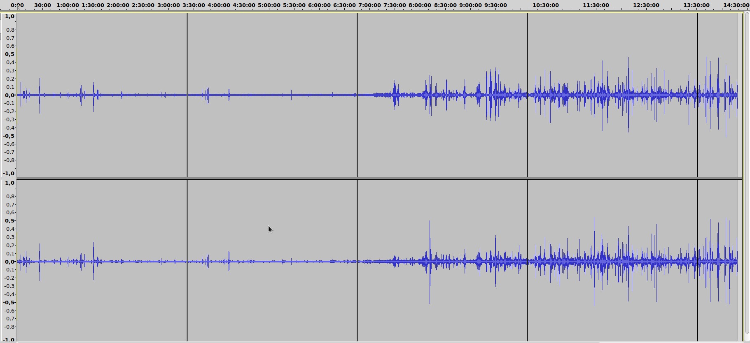Click the 9:30:00 label on the timeline
Image resolution: width=750 pixels, height=343 pixels.
pyautogui.click(x=495, y=5)
